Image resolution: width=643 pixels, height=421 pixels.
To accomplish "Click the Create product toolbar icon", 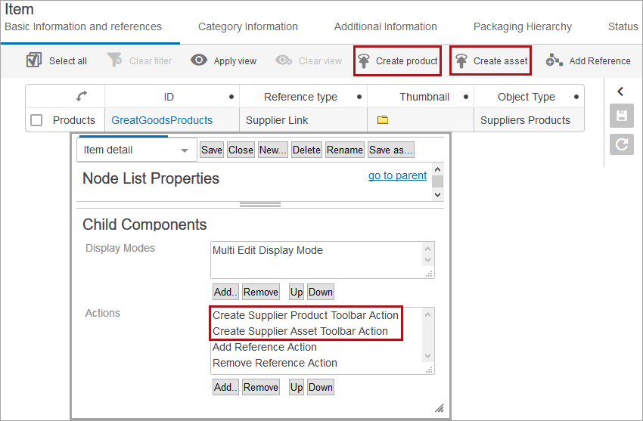I will pyautogui.click(x=365, y=60).
